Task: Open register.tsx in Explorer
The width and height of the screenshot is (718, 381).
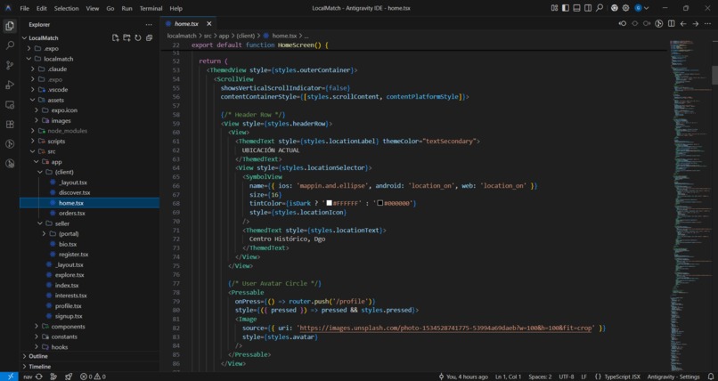Action: [x=73, y=255]
